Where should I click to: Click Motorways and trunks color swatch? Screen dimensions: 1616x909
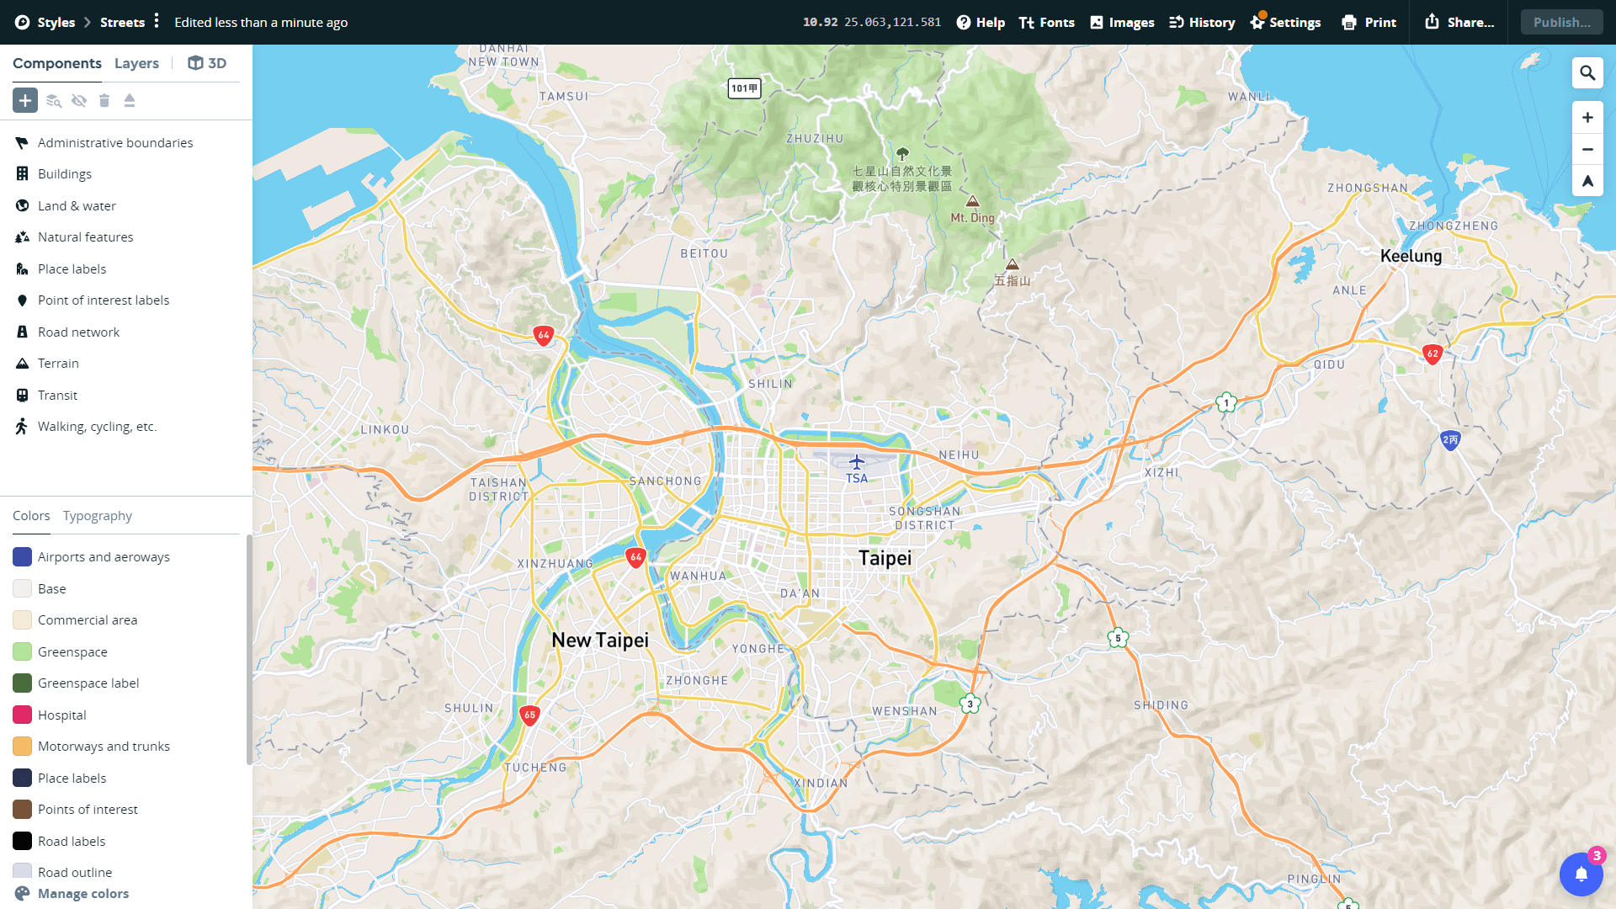point(23,747)
